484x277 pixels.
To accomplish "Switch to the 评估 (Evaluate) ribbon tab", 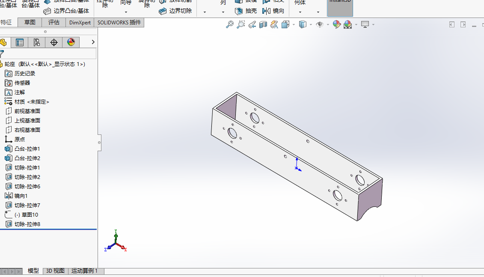I will pos(54,22).
